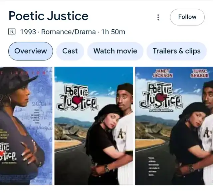The height and width of the screenshot is (194, 213).
Task: Click Janet Jackson name on right poster
Action: pos(162,73)
